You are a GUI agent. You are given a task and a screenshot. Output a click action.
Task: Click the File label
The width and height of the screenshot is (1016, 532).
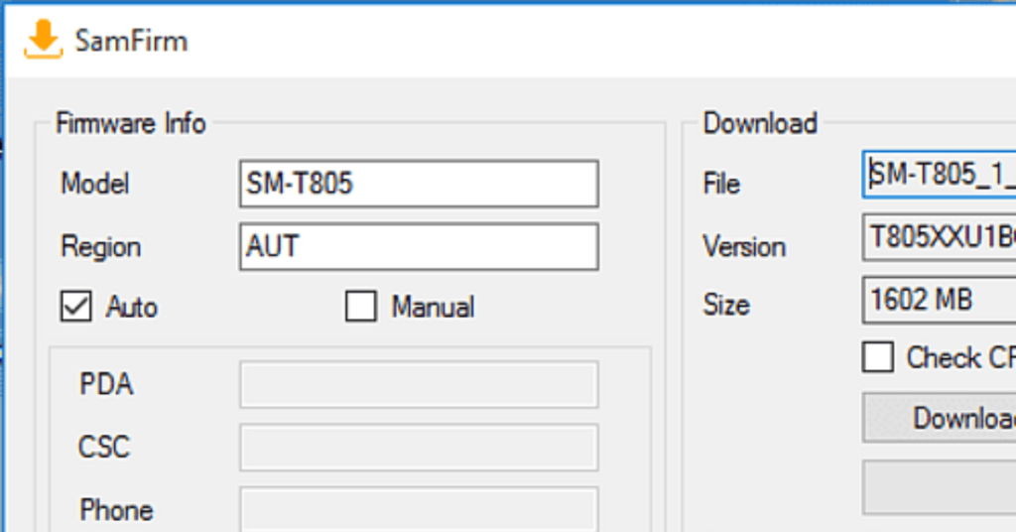pos(721,184)
